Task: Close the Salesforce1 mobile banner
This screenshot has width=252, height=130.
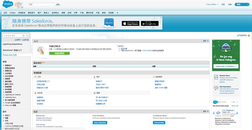Action: click(161, 18)
